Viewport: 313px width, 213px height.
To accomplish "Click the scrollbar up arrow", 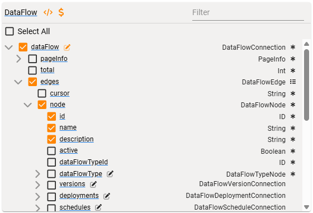I will point(307,44).
